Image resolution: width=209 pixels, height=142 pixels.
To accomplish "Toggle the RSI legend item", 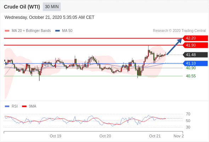I will pyautogui.click(x=11, y=106).
